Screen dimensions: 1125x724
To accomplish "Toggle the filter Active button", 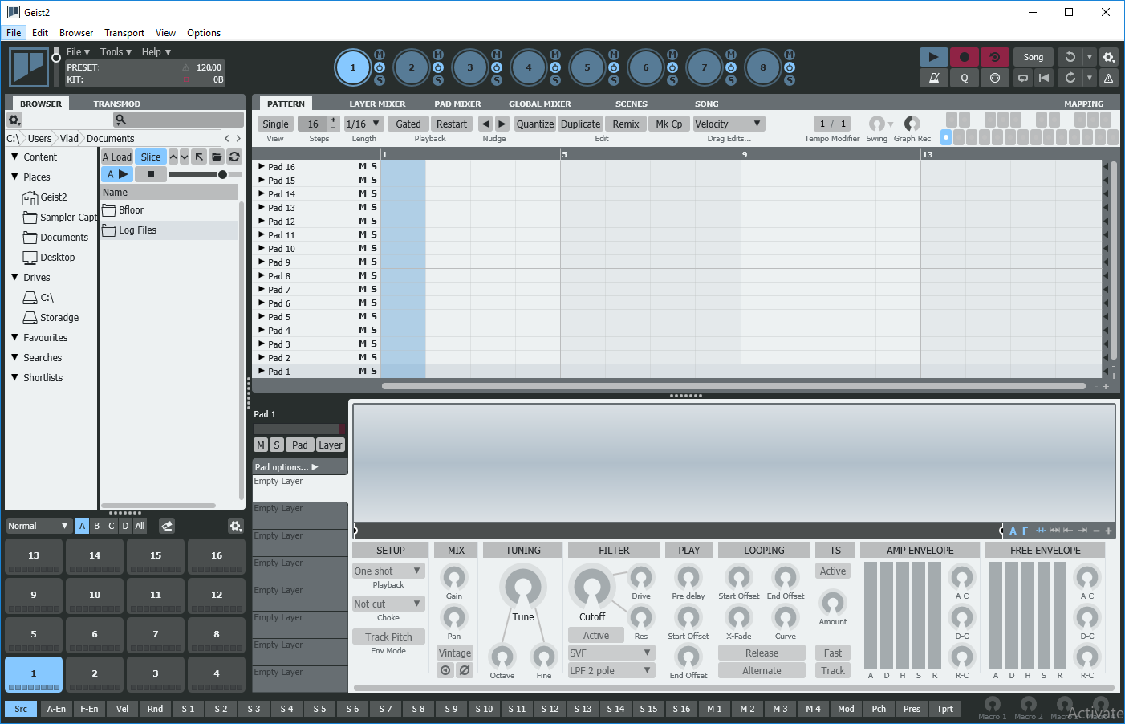I will (x=595, y=636).
